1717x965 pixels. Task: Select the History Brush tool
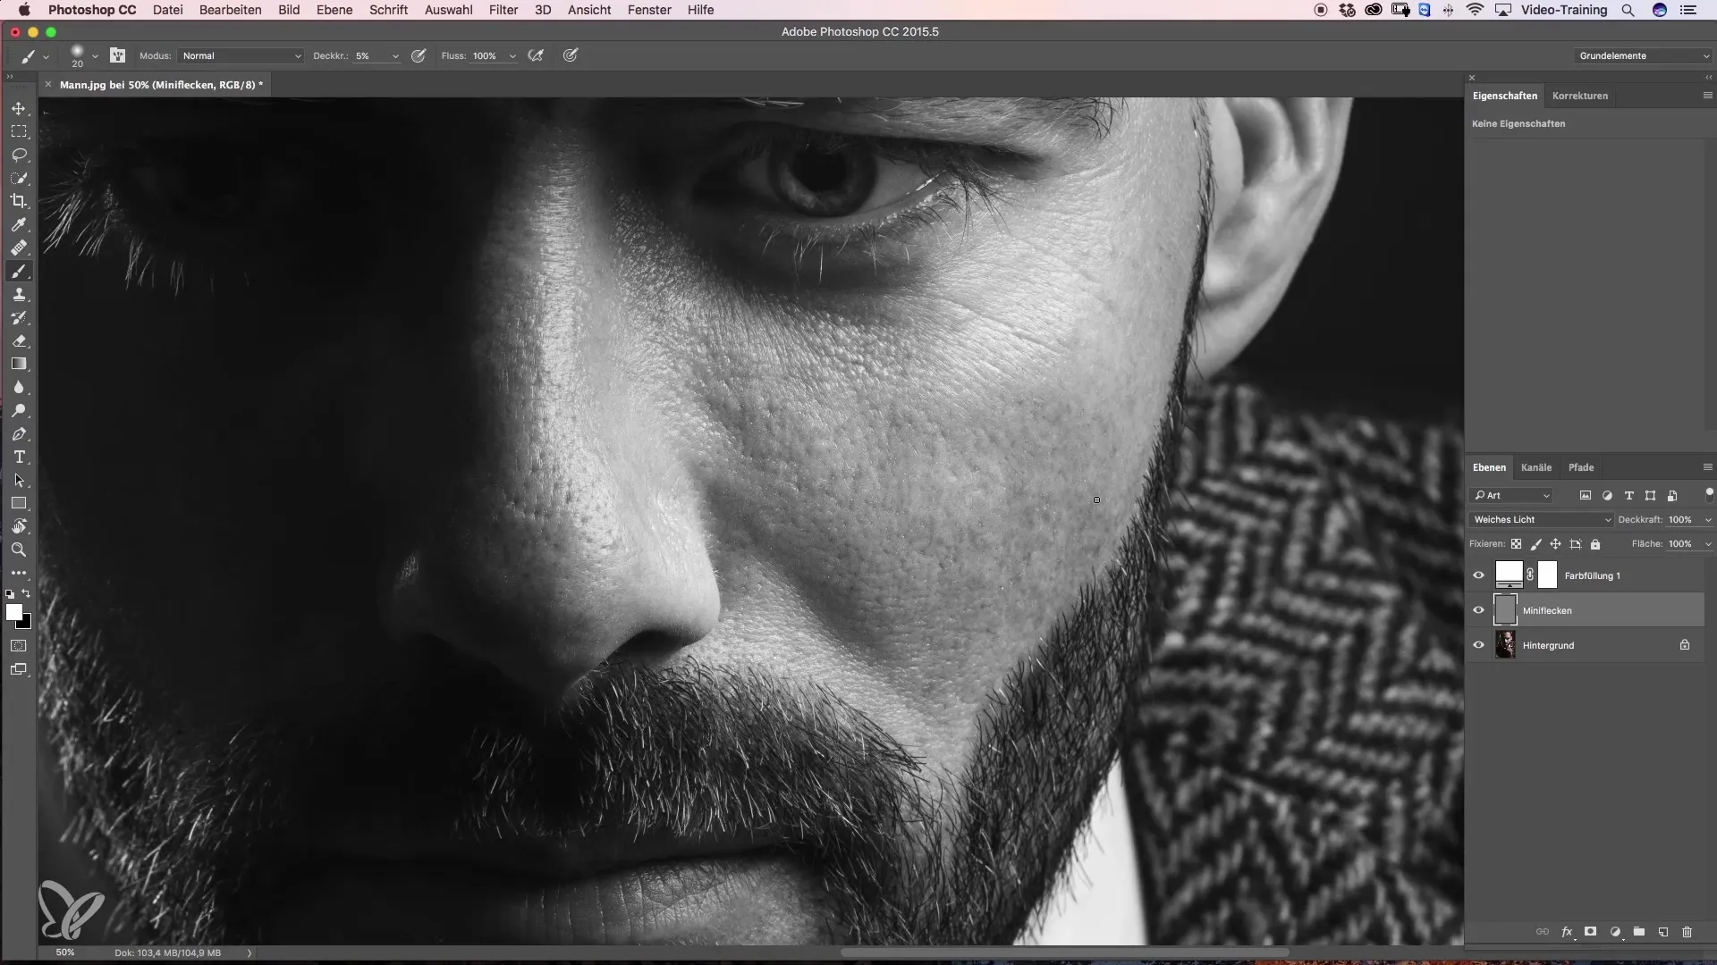(x=19, y=317)
